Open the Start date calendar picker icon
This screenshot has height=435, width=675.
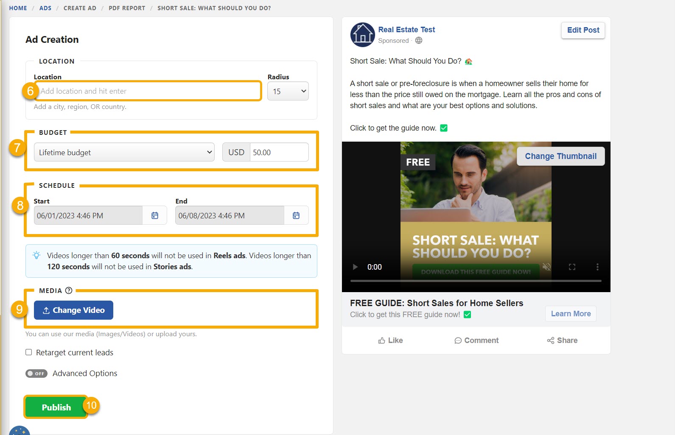pos(155,215)
